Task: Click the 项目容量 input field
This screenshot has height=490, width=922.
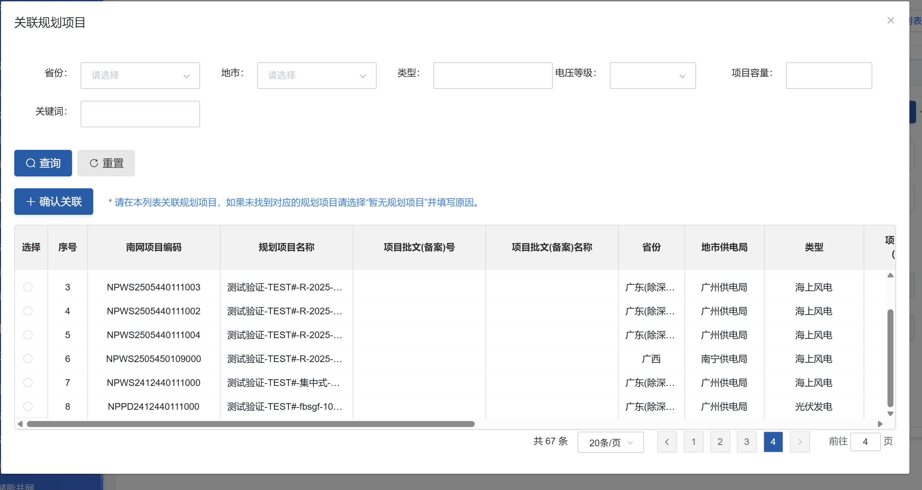Action: [x=828, y=76]
